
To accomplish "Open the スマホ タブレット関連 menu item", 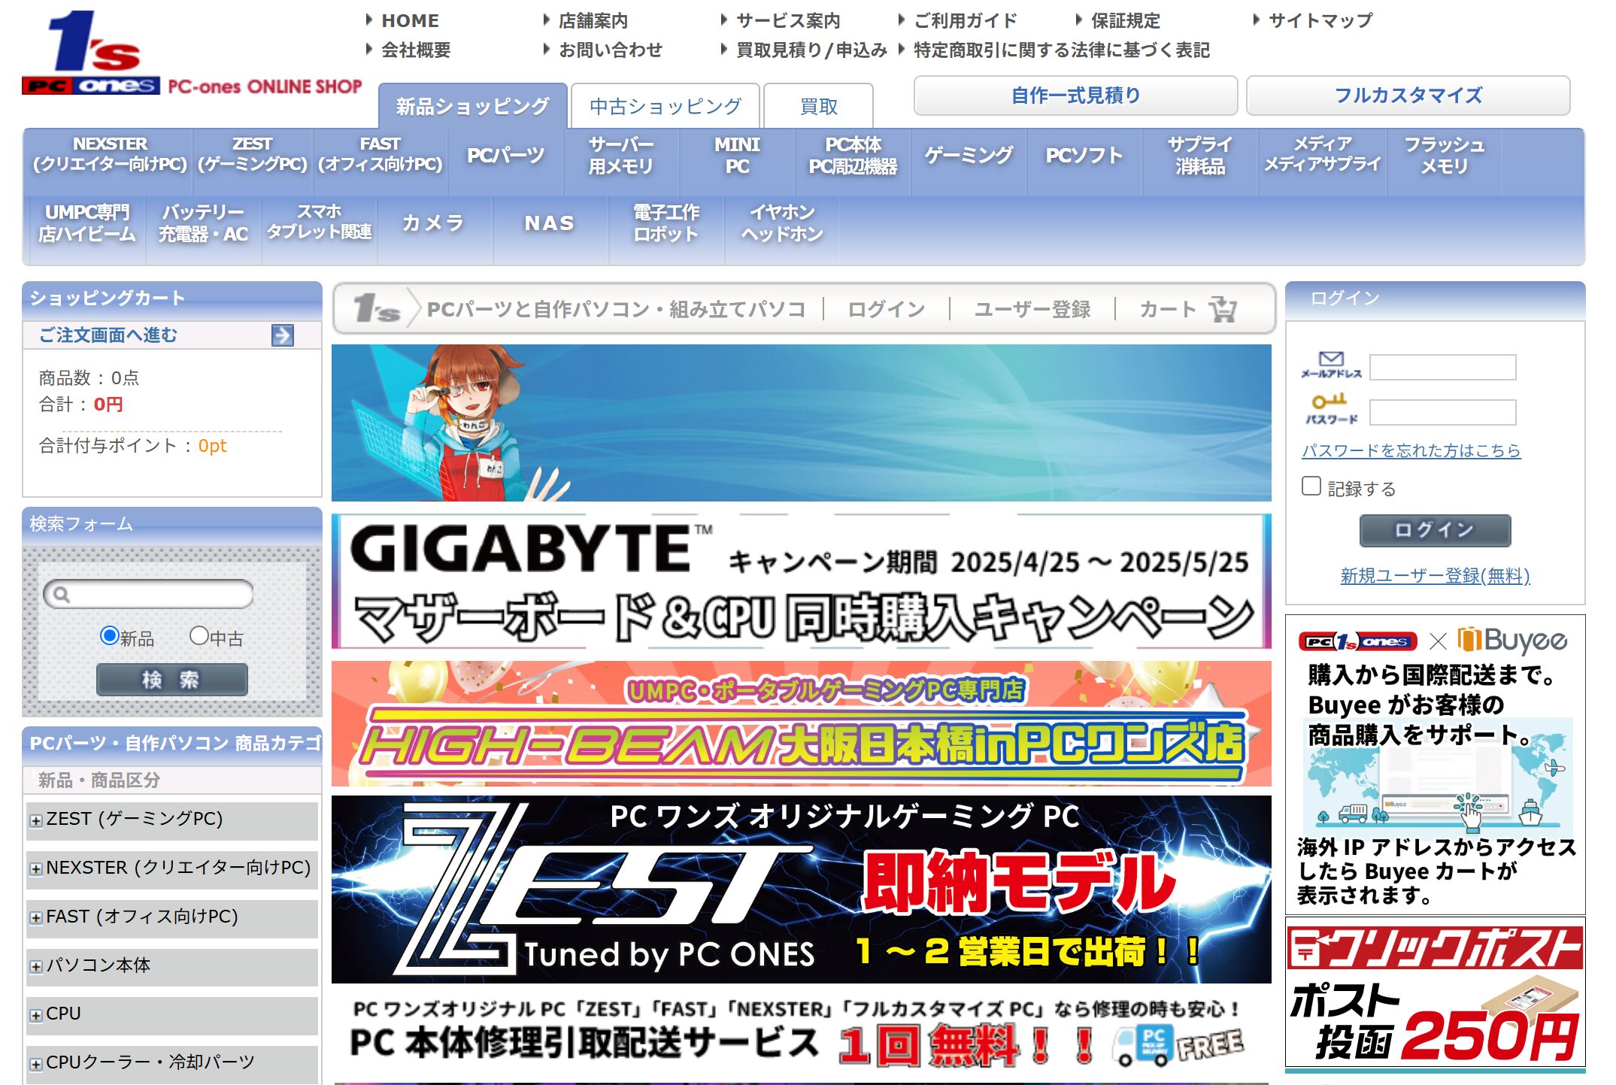I will pyautogui.click(x=319, y=223).
